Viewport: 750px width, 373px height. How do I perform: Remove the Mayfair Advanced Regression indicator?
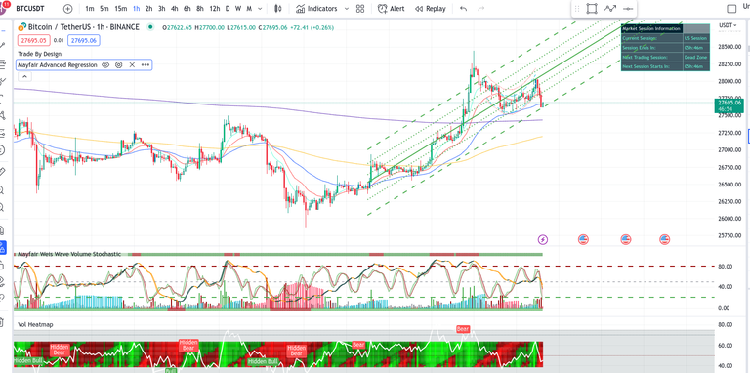point(132,65)
